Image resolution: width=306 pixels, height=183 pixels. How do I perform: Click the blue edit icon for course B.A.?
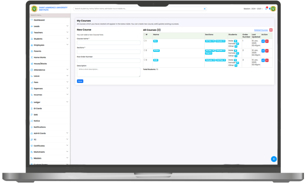tap(263, 41)
